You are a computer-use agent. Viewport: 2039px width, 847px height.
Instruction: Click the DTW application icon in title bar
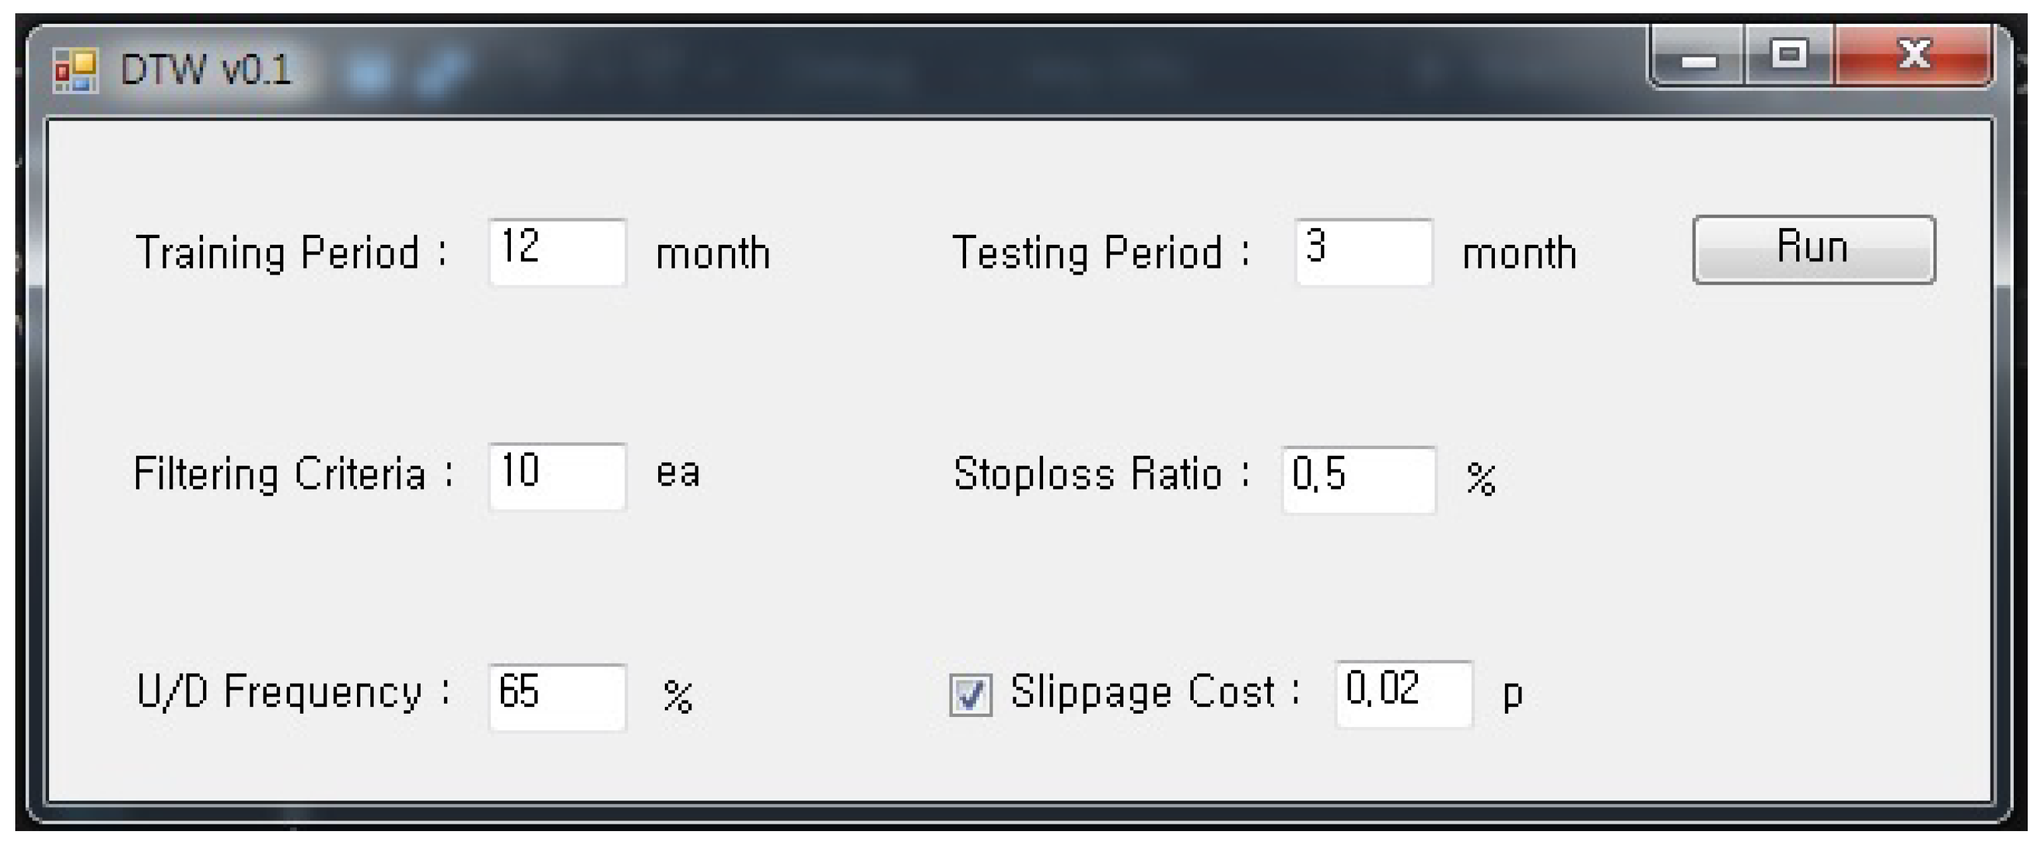click(x=75, y=71)
